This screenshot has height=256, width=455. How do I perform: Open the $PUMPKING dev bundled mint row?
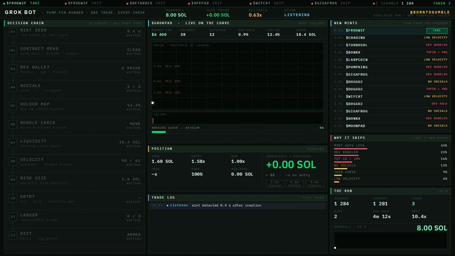pos(390,67)
